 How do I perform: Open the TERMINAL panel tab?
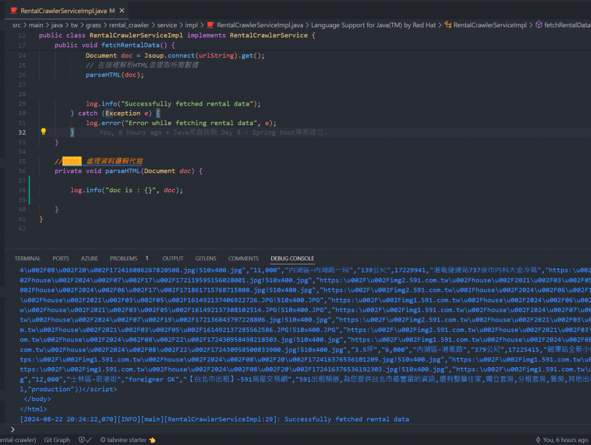click(x=28, y=259)
